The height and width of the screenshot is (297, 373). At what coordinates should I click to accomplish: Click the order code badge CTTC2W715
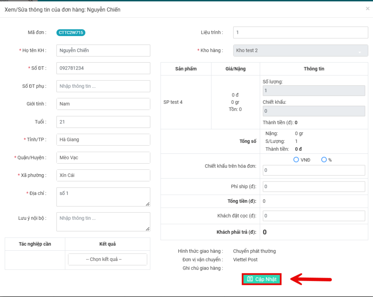tap(71, 32)
